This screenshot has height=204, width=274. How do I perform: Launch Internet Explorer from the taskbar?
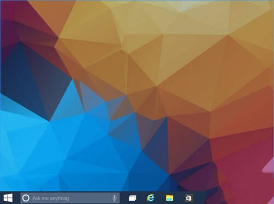pos(151,198)
